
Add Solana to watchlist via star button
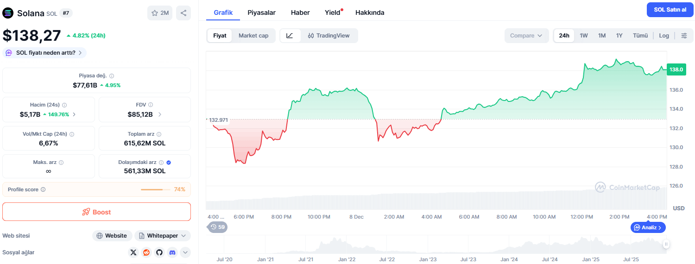pyautogui.click(x=160, y=13)
